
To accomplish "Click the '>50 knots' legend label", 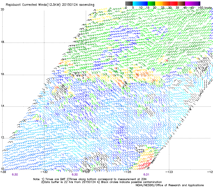I will point(205,8).
